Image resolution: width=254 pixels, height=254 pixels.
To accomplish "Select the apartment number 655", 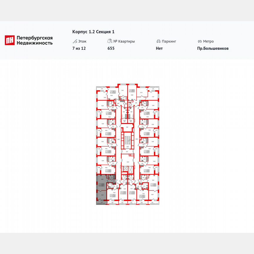I will point(111,48).
